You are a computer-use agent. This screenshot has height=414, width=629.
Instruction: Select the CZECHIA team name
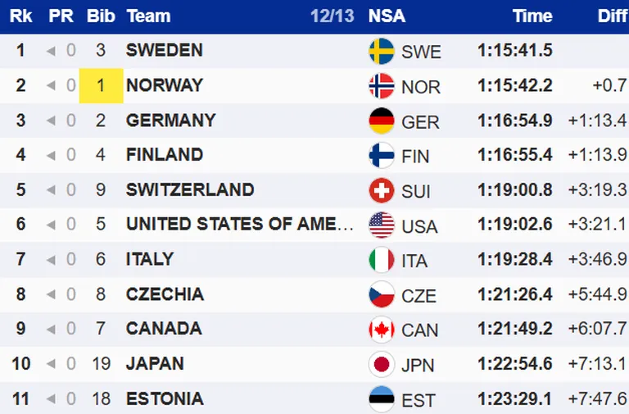(x=165, y=294)
